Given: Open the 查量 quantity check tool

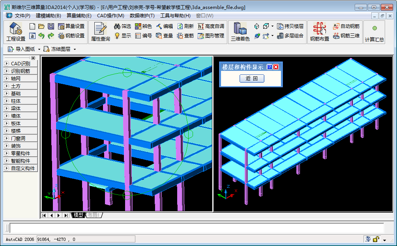Looking at the screenshot, I should pyautogui.click(x=164, y=36).
